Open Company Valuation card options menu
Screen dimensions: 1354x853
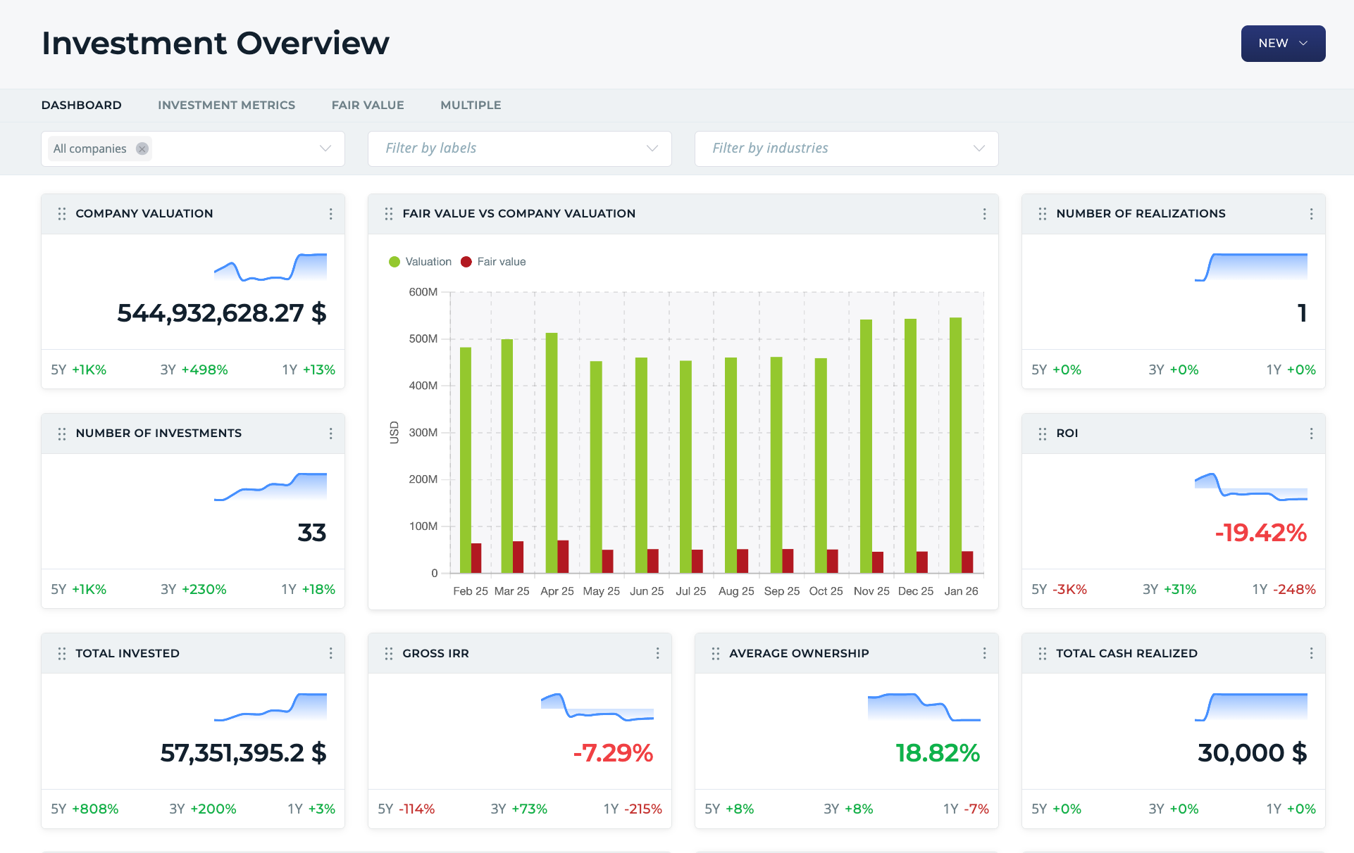click(x=330, y=214)
